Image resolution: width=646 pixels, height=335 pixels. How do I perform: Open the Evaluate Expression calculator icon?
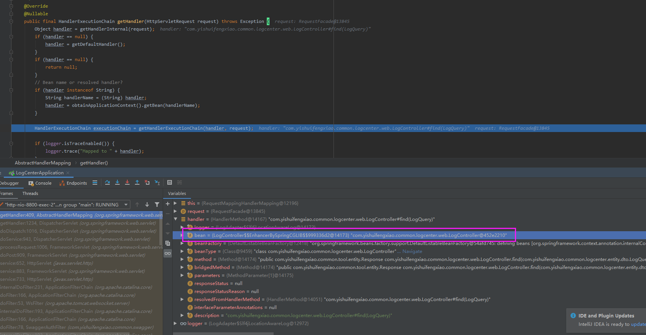point(170,183)
